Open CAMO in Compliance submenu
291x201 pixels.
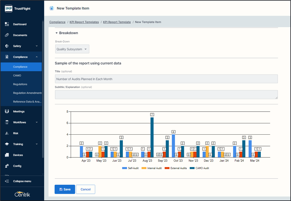point(17,76)
